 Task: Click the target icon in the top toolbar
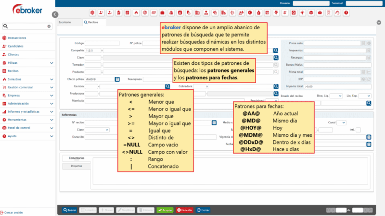[x=145, y=13]
